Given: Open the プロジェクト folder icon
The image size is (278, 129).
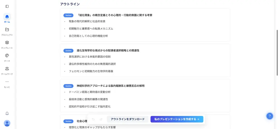Looking at the screenshot, I should click(x=7, y=29).
